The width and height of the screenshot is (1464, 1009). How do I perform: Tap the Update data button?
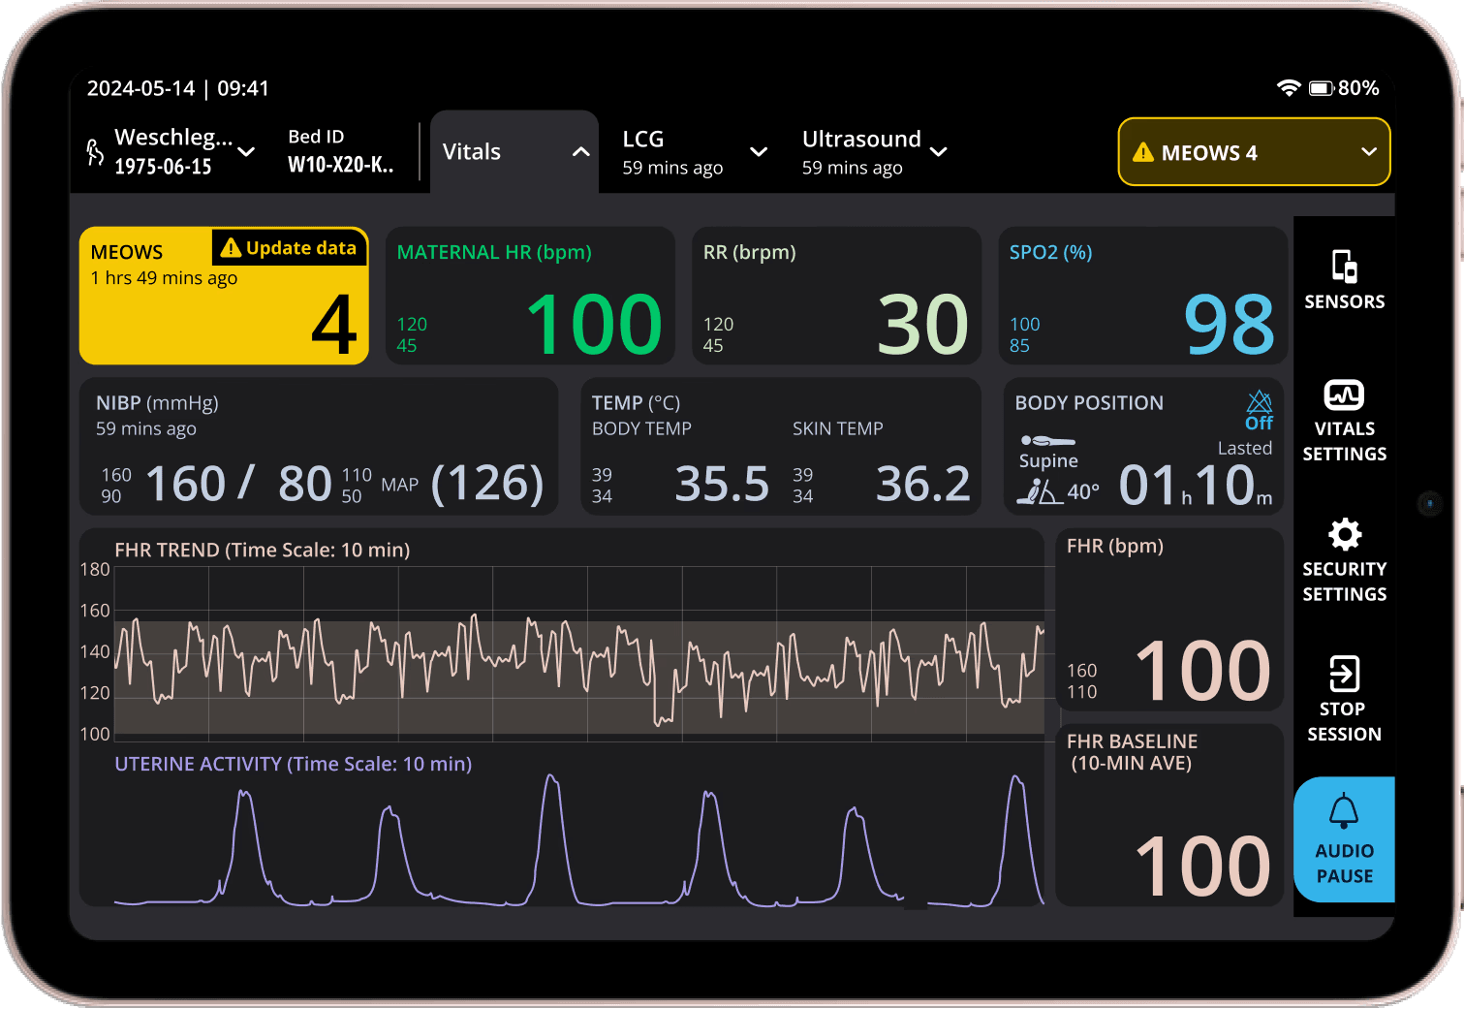click(x=289, y=248)
